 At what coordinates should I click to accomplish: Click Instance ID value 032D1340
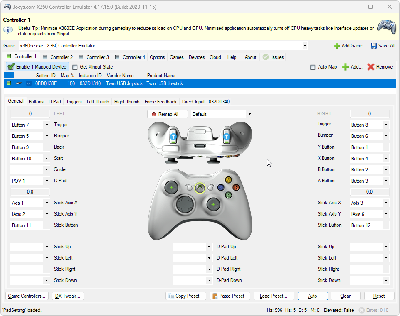(x=90, y=83)
